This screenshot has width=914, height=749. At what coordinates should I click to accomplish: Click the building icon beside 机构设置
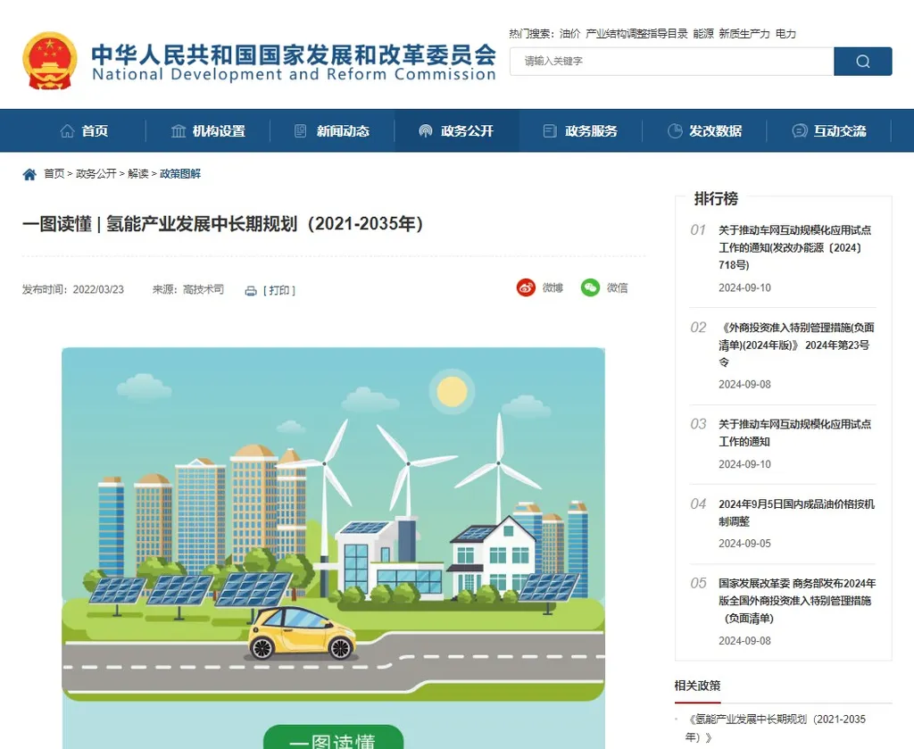(179, 131)
